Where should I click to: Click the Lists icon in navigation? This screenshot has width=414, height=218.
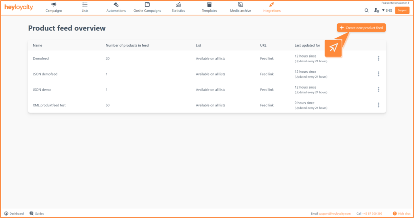[85, 4]
